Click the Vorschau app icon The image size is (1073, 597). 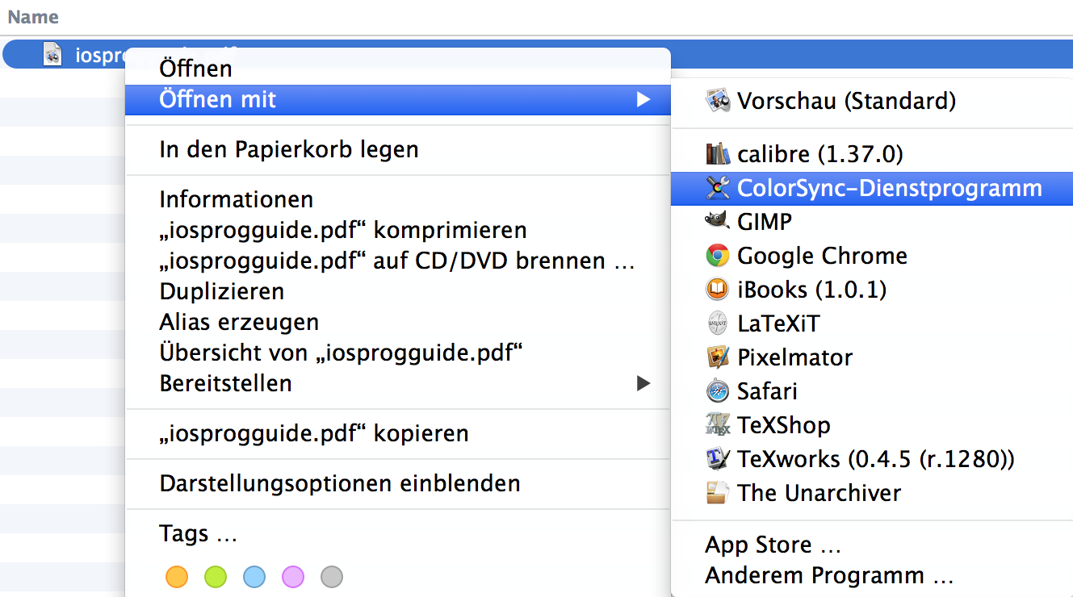point(718,101)
